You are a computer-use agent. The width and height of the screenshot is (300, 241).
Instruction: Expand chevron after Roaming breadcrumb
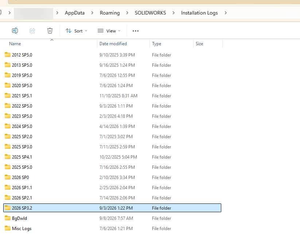[x=128, y=13]
